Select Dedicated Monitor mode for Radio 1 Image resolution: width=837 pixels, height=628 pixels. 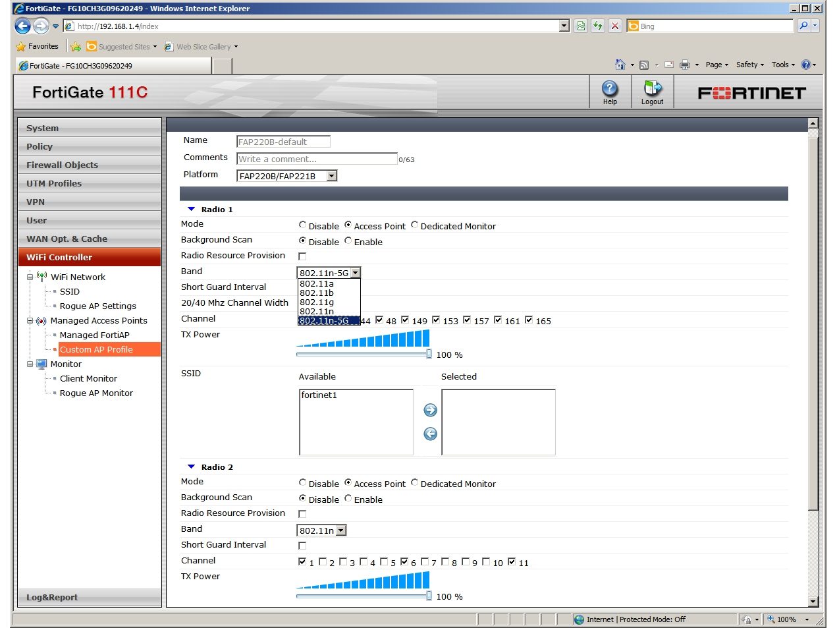click(x=414, y=225)
